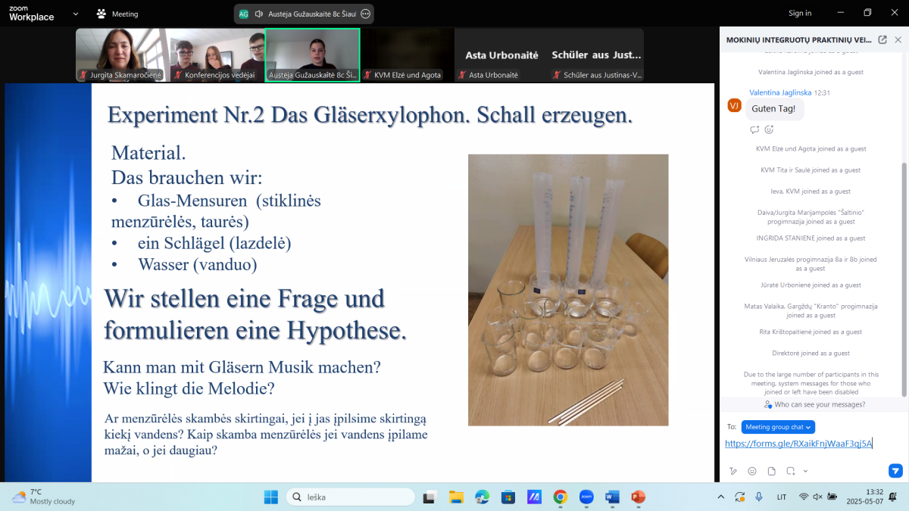Expand the Zoom Workplace dropdown arrow
The width and height of the screenshot is (909, 511).
click(75, 14)
